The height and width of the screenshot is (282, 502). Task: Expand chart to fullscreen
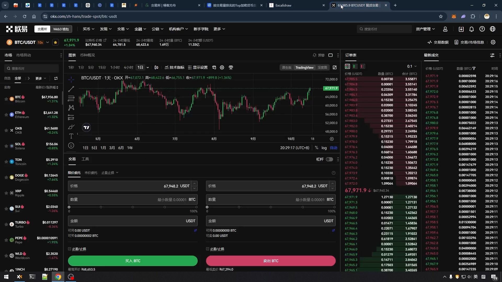click(x=335, y=67)
